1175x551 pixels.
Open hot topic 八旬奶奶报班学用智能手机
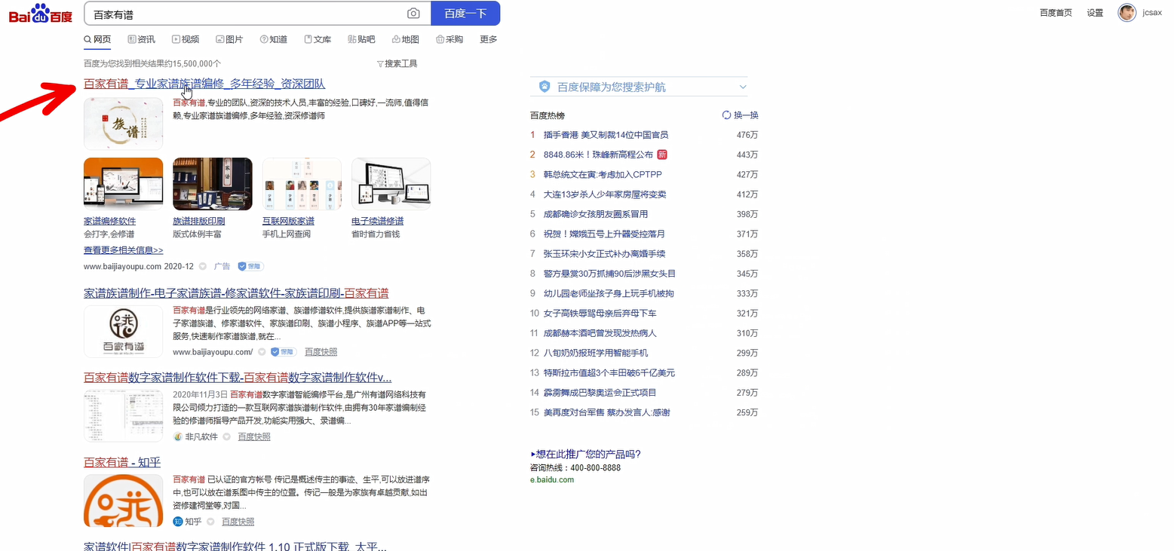click(x=595, y=353)
